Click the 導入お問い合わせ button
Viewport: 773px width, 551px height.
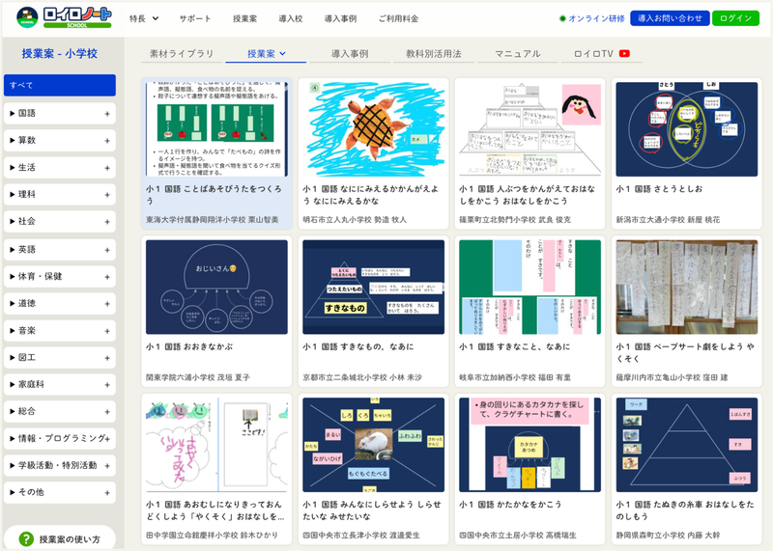(670, 18)
